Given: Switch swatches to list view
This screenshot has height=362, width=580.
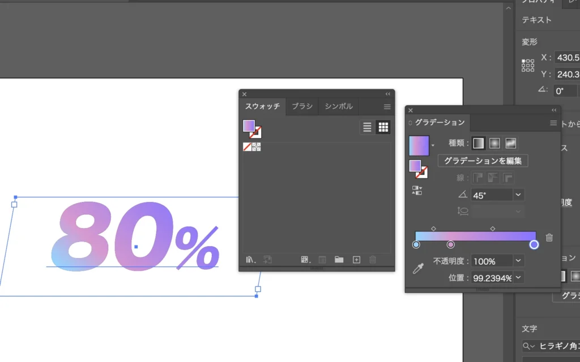Looking at the screenshot, I should pyautogui.click(x=367, y=127).
